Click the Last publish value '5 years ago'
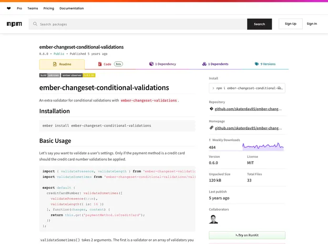This screenshot has width=328, height=244. pyautogui.click(x=219, y=198)
